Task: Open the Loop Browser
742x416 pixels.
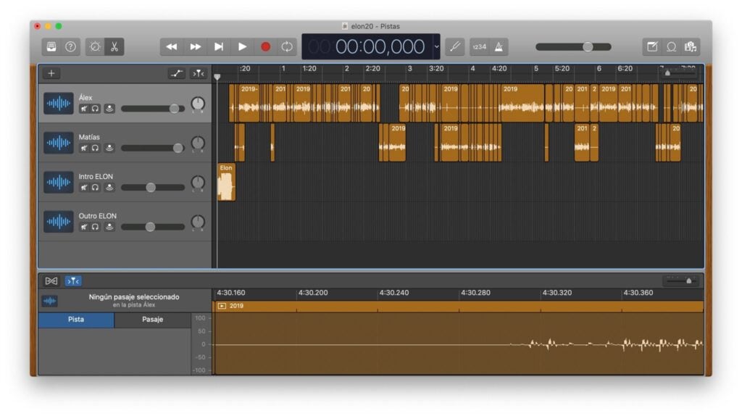Action: pos(671,46)
